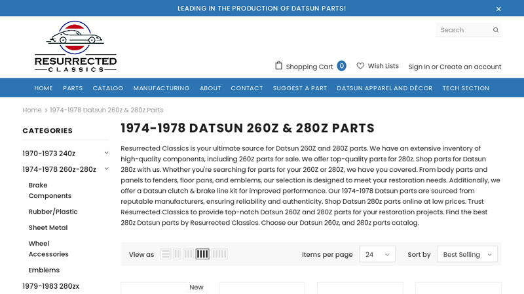Click the Resurrected Classics logo
Image resolution: width=524 pixels, height=294 pixels.
pyautogui.click(x=75, y=46)
